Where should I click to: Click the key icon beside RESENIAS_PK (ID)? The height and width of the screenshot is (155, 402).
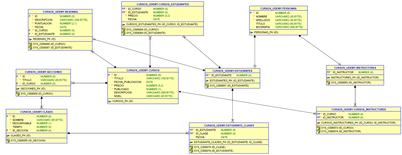pos(30,39)
